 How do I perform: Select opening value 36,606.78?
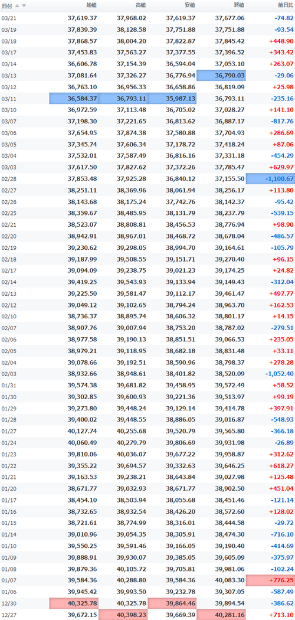(x=82, y=64)
